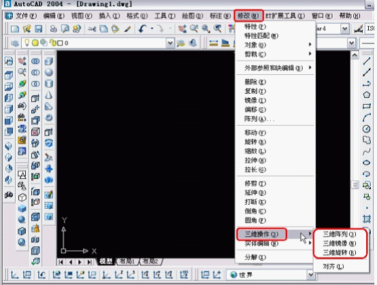This screenshot has width=377, height=285.
Task: Click layer 0 color square
Action: click(x=60, y=44)
